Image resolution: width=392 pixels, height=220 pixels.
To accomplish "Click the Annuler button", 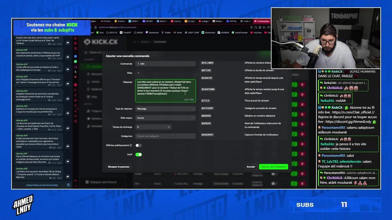I will click(251, 167).
